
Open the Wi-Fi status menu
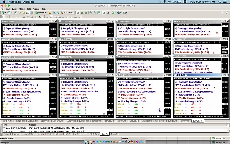click(164, 2)
